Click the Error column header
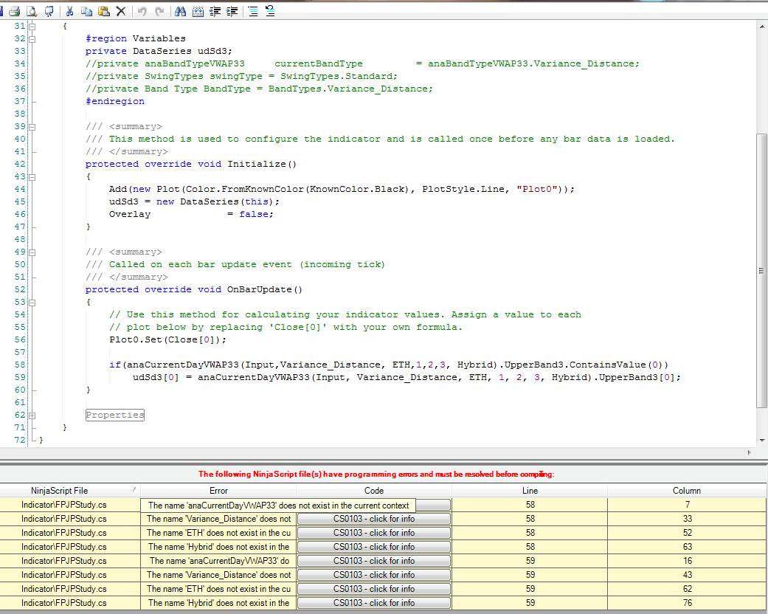The image size is (768, 614). point(218,491)
